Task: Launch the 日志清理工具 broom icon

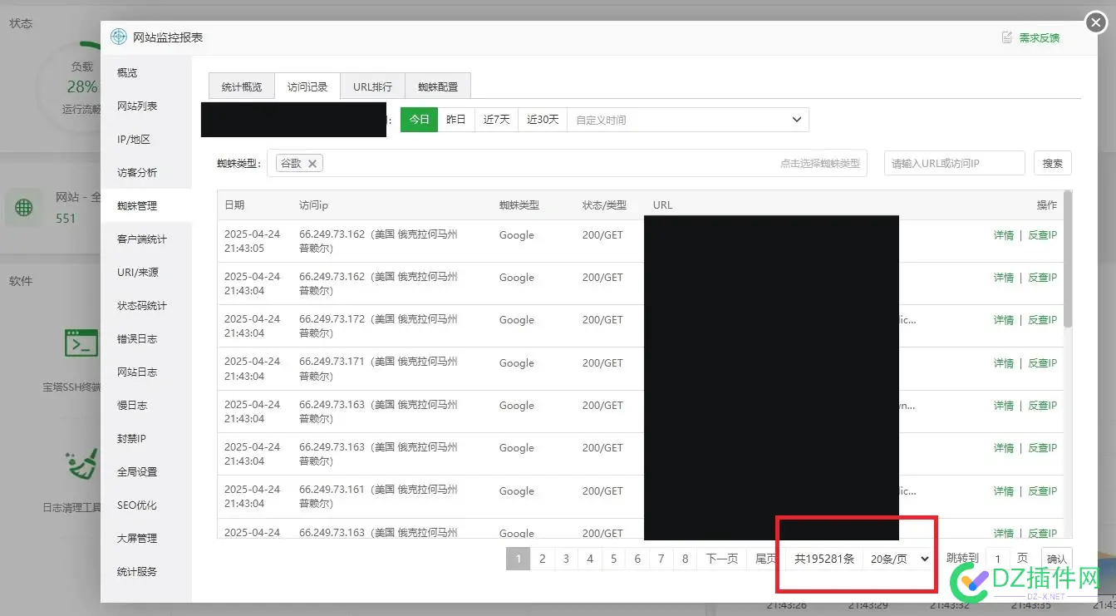Action: pyautogui.click(x=80, y=463)
